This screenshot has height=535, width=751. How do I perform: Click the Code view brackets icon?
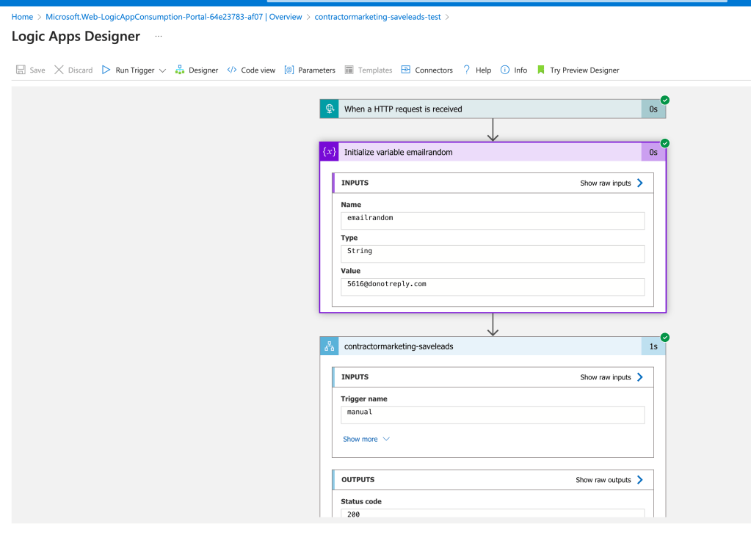pos(232,70)
